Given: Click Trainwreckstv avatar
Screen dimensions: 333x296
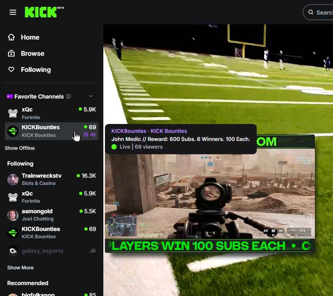Looking at the screenshot, I should pyautogui.click(x=13, y=180).
